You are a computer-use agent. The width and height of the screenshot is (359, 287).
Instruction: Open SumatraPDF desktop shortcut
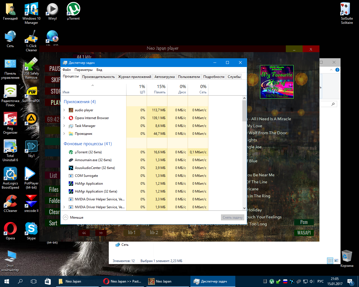pyautogui.click(x=31, y=94)
